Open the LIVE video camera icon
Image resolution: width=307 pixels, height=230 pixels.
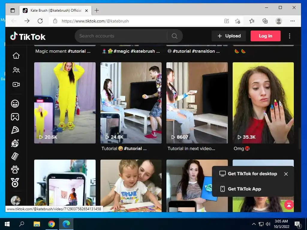(x=16, y=84)
